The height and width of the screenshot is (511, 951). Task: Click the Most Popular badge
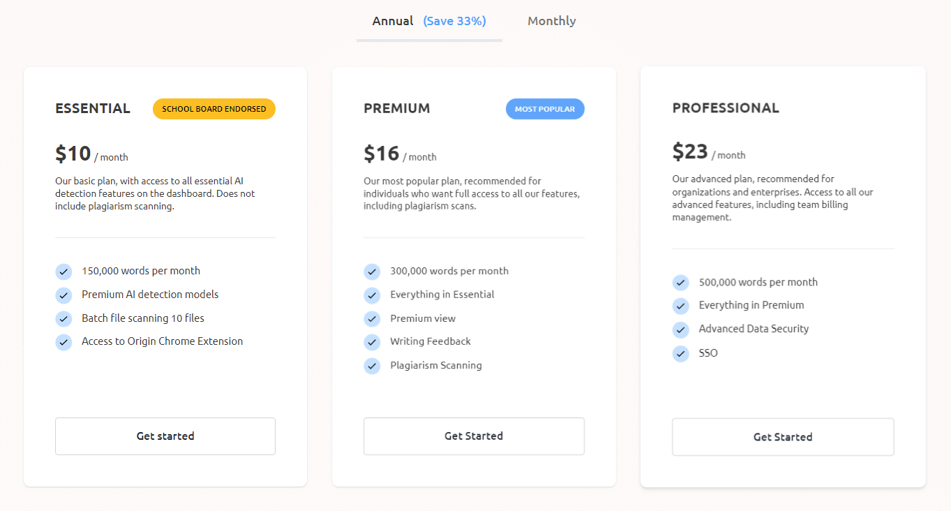[545, 109]
